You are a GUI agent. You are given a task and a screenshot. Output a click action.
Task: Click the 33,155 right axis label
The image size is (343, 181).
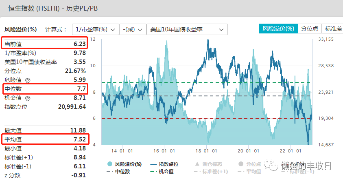326,39
